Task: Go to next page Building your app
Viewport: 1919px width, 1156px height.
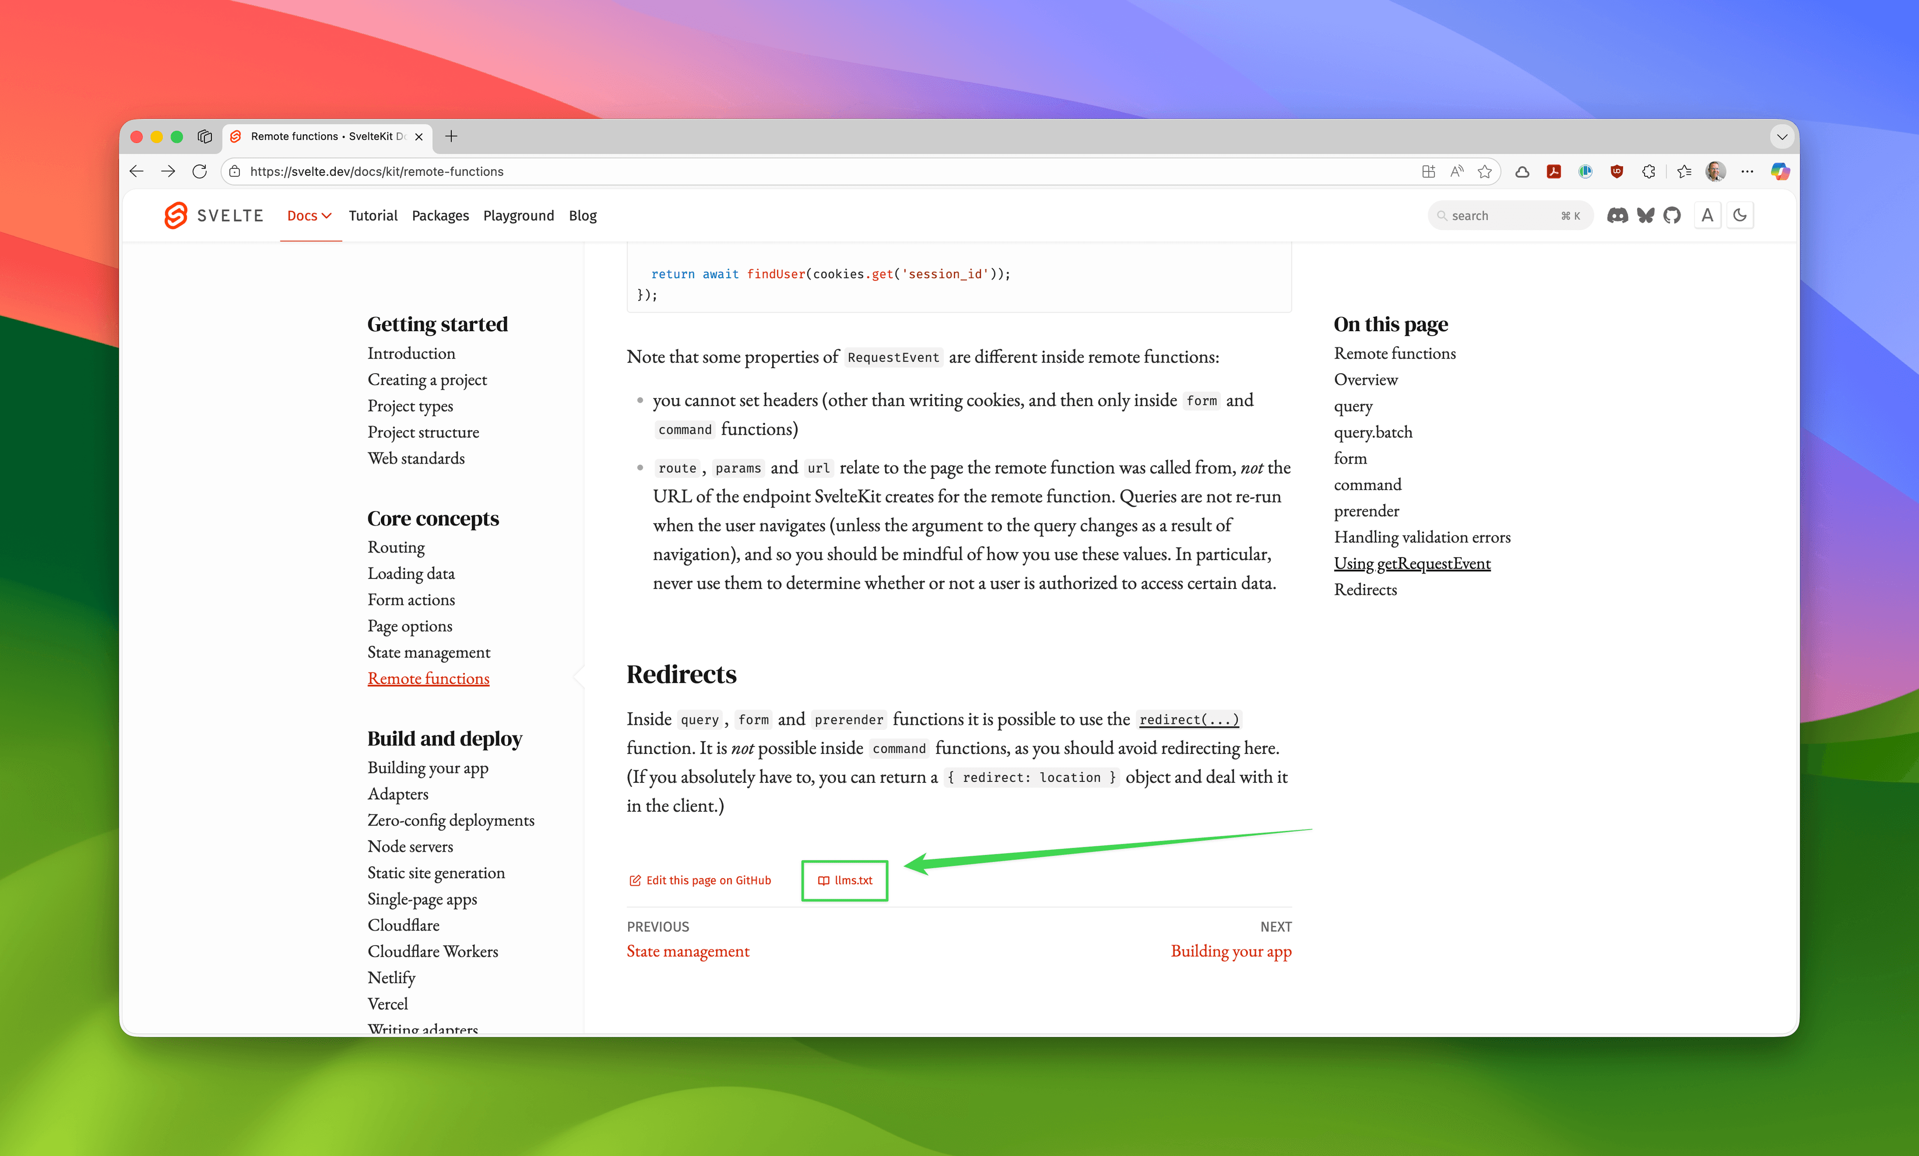Action: (1230, 951)
